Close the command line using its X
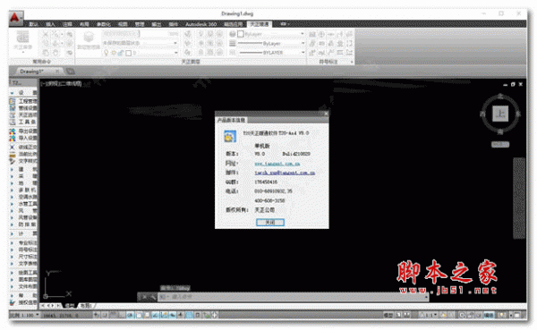Image resolution: width=537 pixels, height=330 pixels. [144, 297]
